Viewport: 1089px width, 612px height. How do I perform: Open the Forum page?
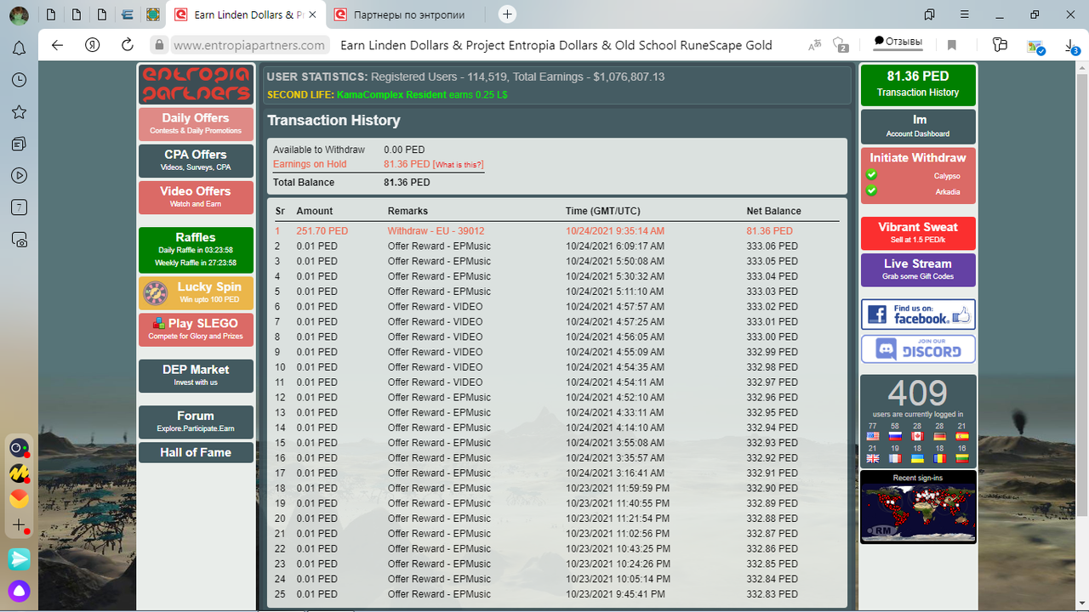click(196, 422)
